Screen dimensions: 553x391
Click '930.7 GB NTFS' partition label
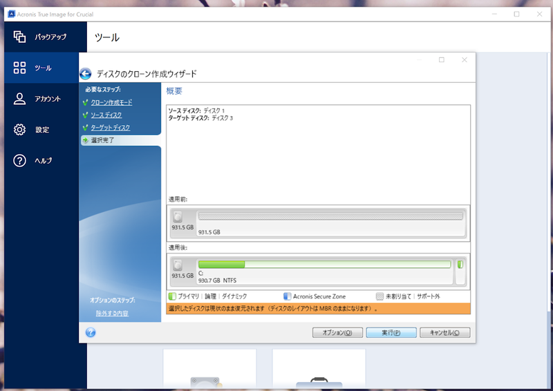tap(217, 280)
